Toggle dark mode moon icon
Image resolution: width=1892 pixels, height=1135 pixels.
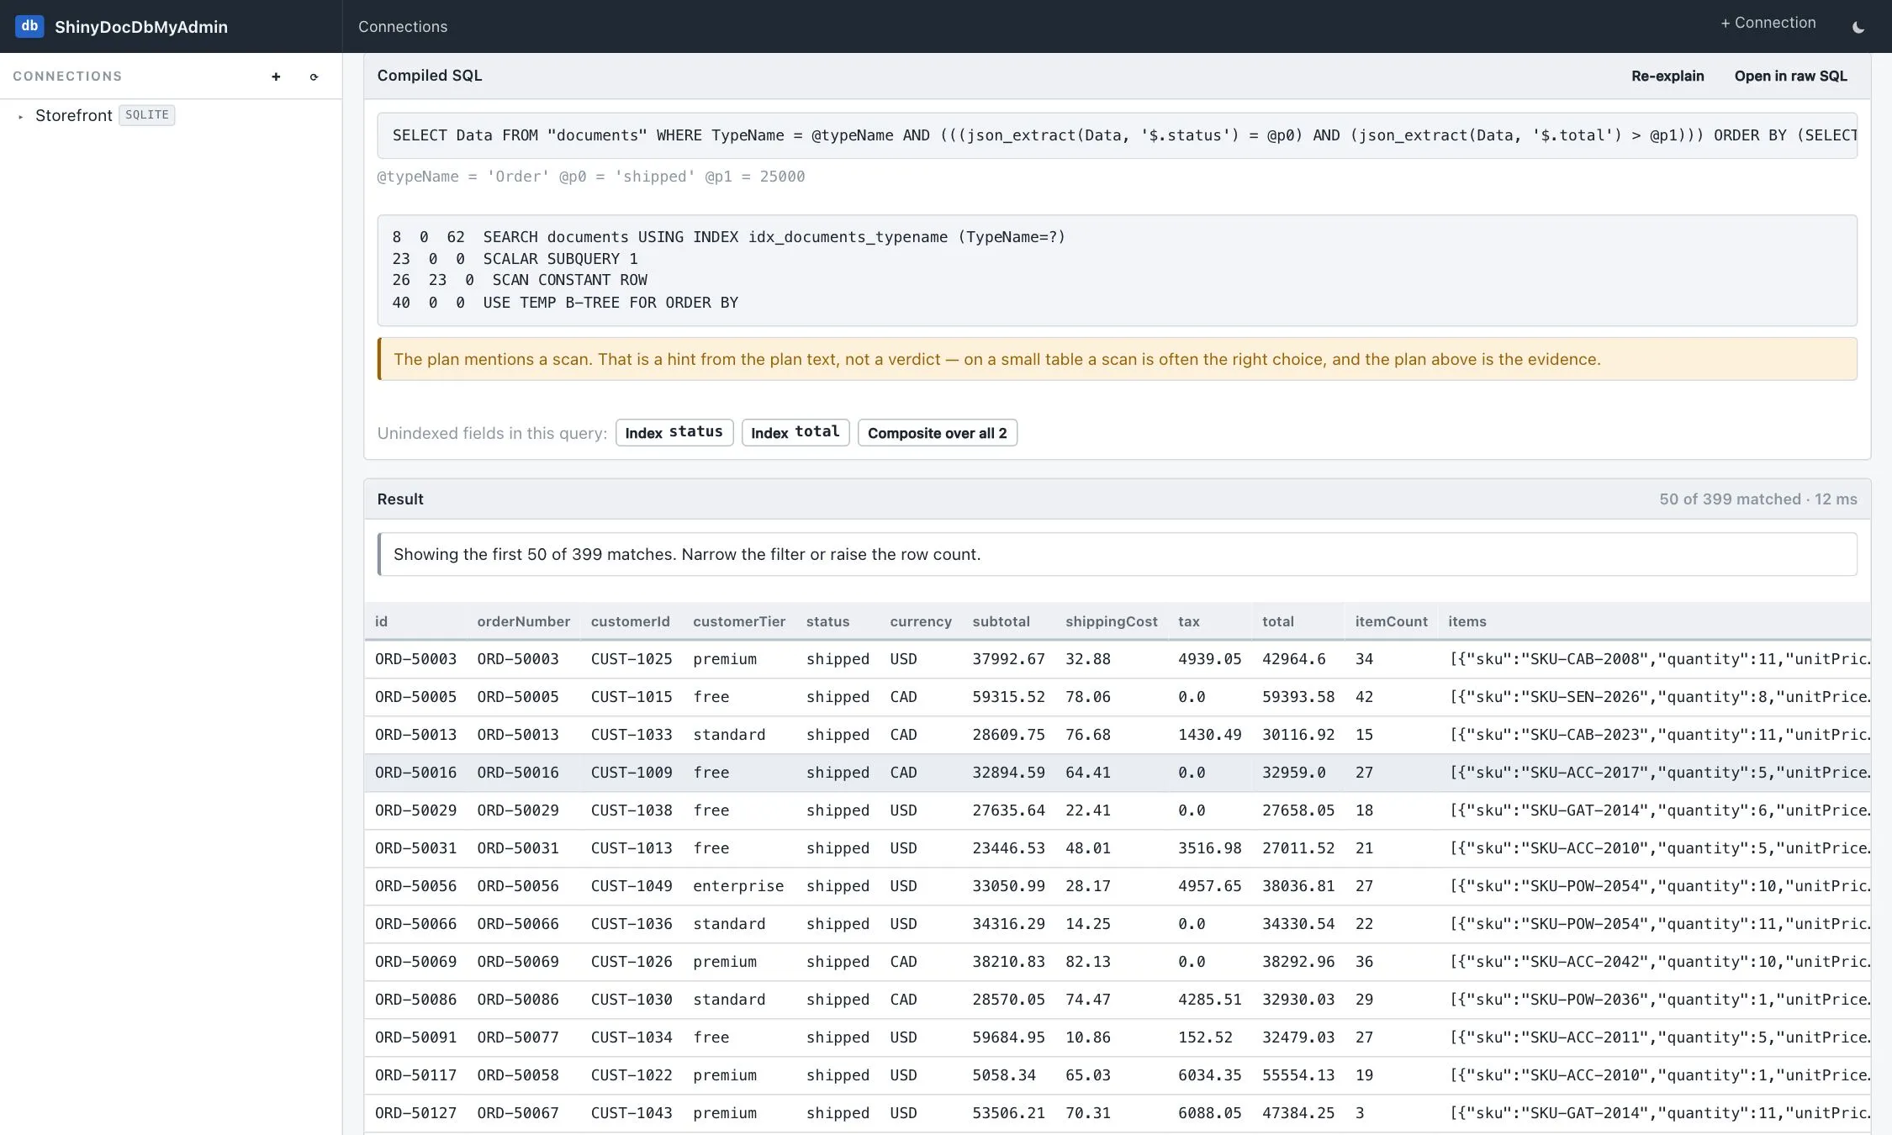point(1858,27)
